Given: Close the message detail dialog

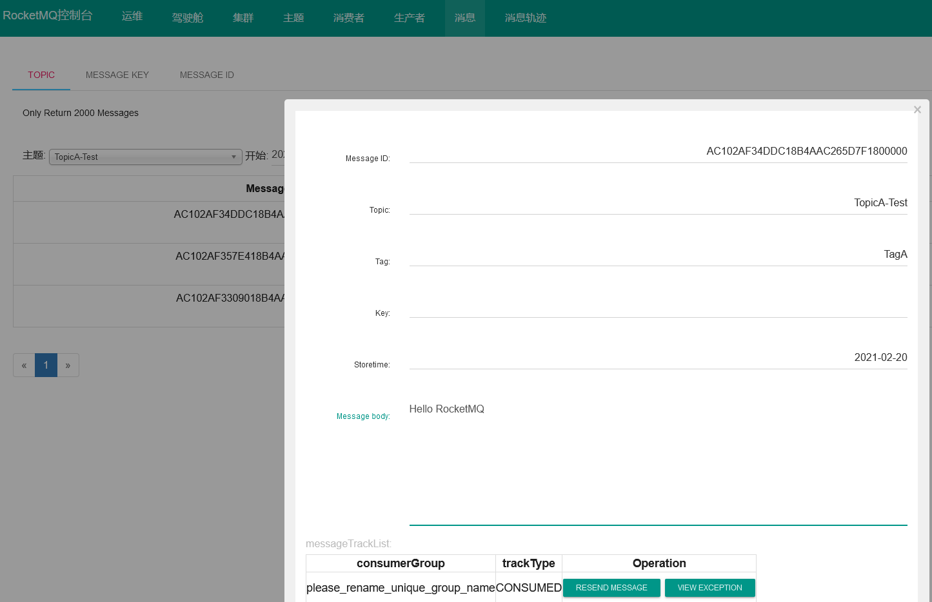Looking at the screenshot, I should (917, 110).
